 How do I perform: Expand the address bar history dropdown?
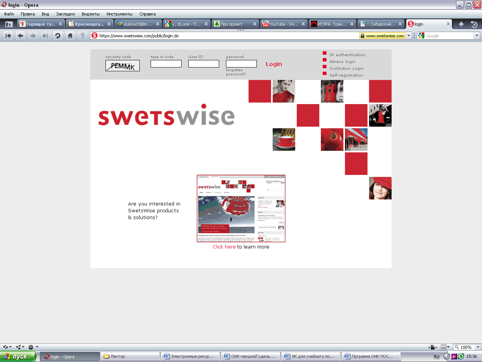tap(409, 36)
